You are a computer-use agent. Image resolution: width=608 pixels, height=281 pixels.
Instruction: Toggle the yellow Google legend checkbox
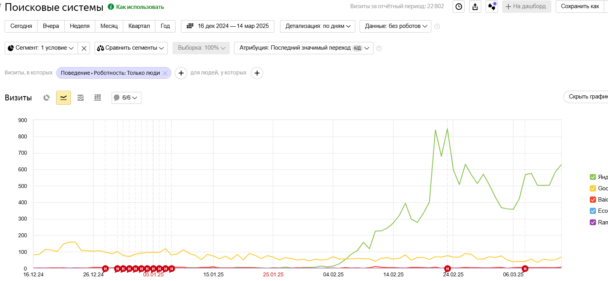coord(593,188)
